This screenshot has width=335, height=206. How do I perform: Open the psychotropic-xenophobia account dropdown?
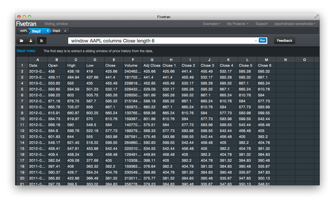(x=295, y=24)
